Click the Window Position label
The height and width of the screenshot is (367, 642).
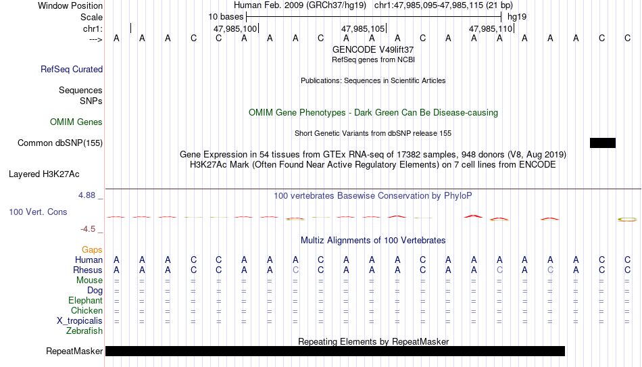pyautogui.click(x=70, y=5)
